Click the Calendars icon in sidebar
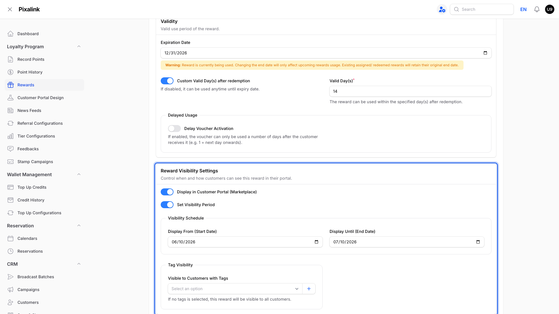Screen dimensions: 559x314 (10, 238)
